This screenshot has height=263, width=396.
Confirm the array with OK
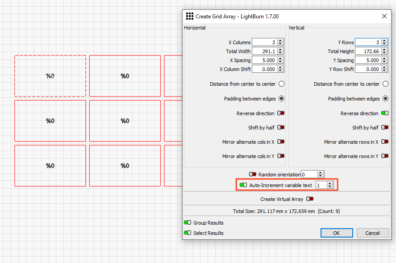point(336,233)
